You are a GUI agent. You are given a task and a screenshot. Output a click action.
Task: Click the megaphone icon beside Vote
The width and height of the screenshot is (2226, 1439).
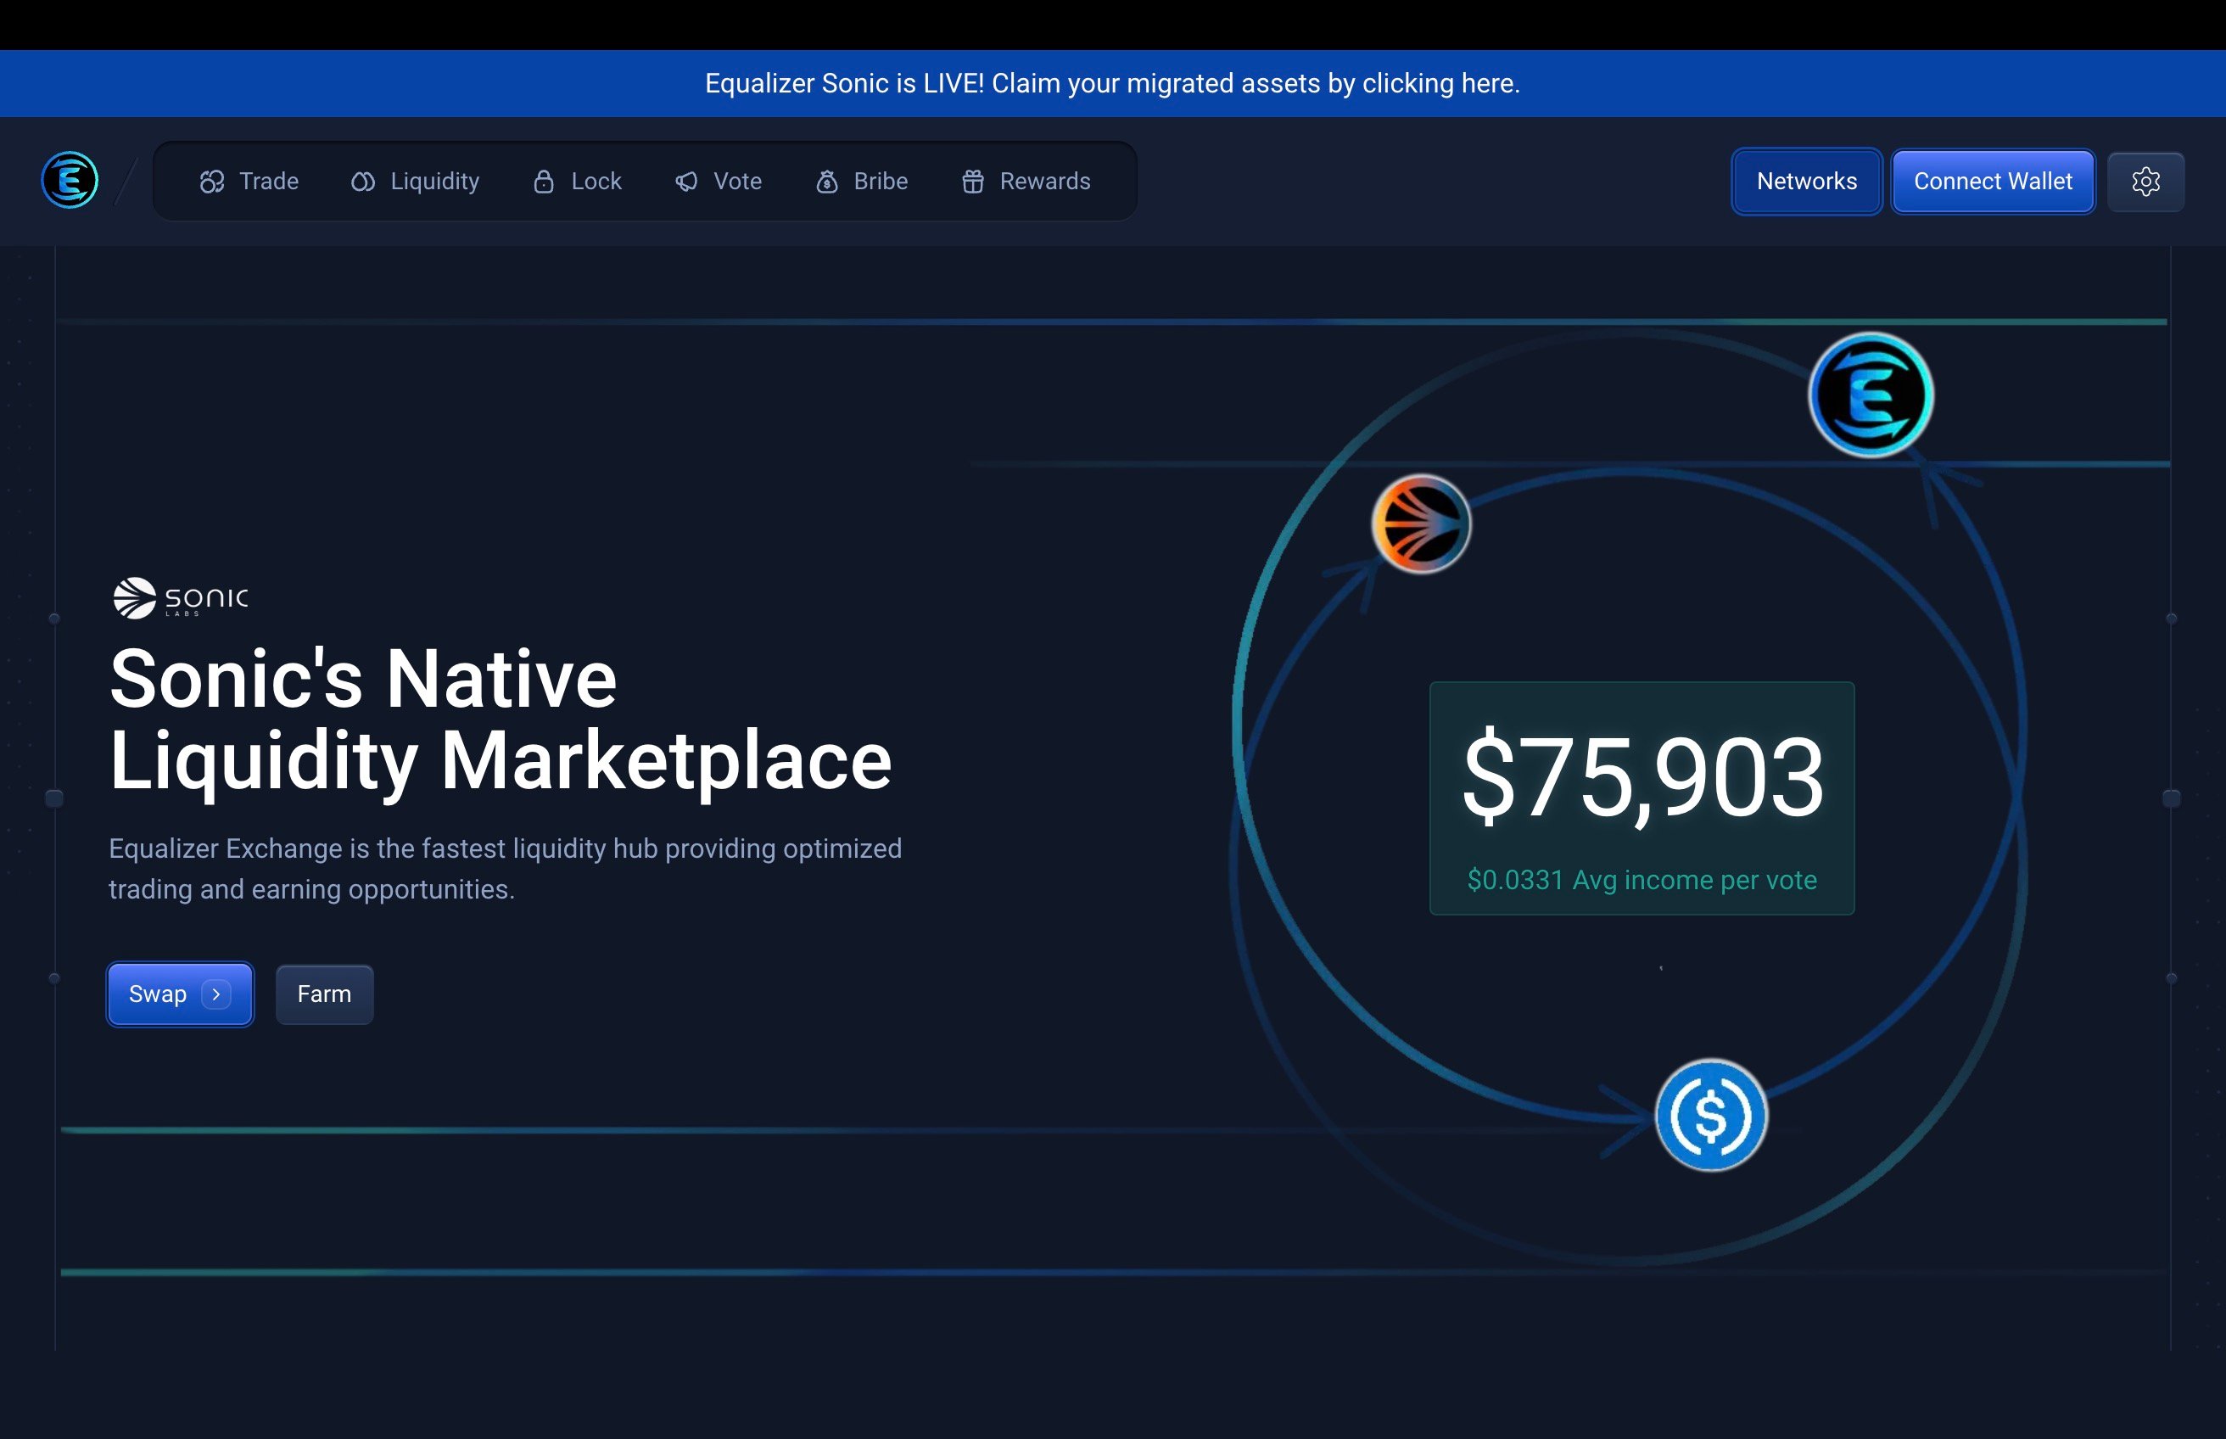coord(686,182)
